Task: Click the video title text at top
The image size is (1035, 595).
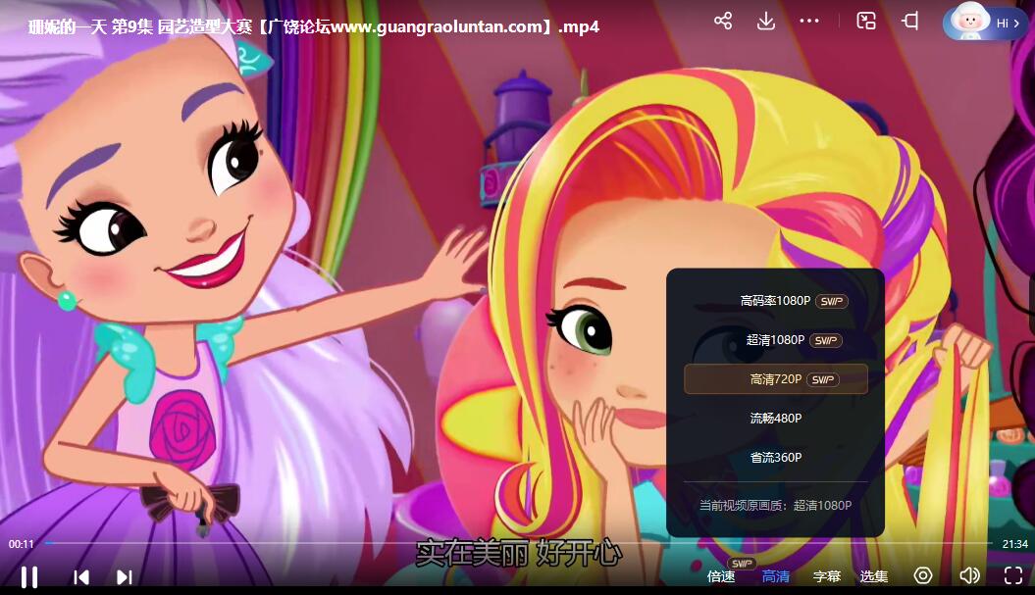Action: 314,26
